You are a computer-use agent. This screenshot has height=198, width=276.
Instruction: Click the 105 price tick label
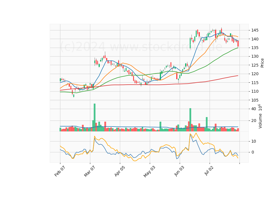point(255,100)
